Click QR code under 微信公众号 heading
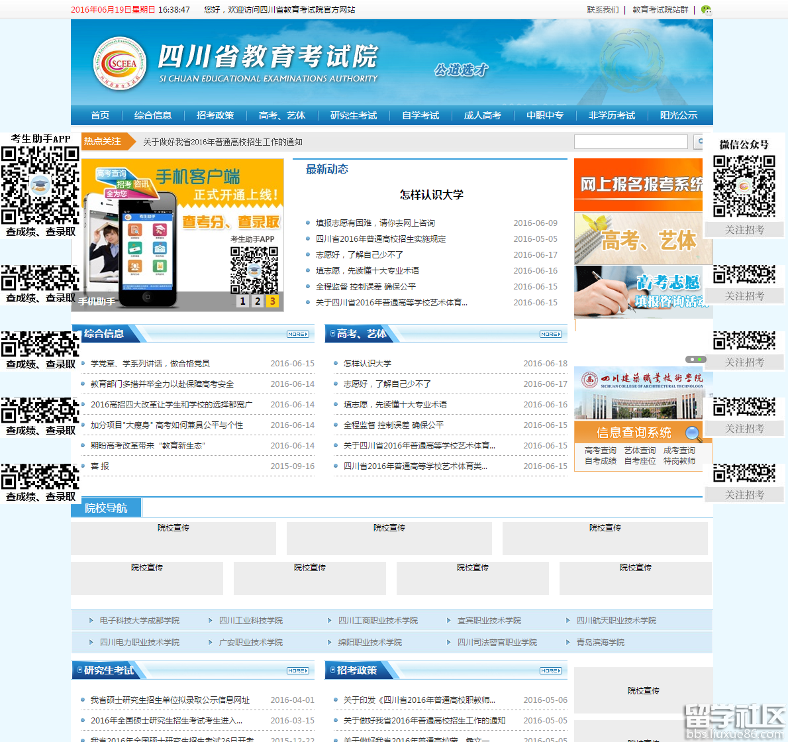The image size is (788, 742). 744,186
